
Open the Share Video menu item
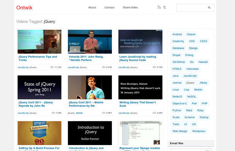(130, 8)
